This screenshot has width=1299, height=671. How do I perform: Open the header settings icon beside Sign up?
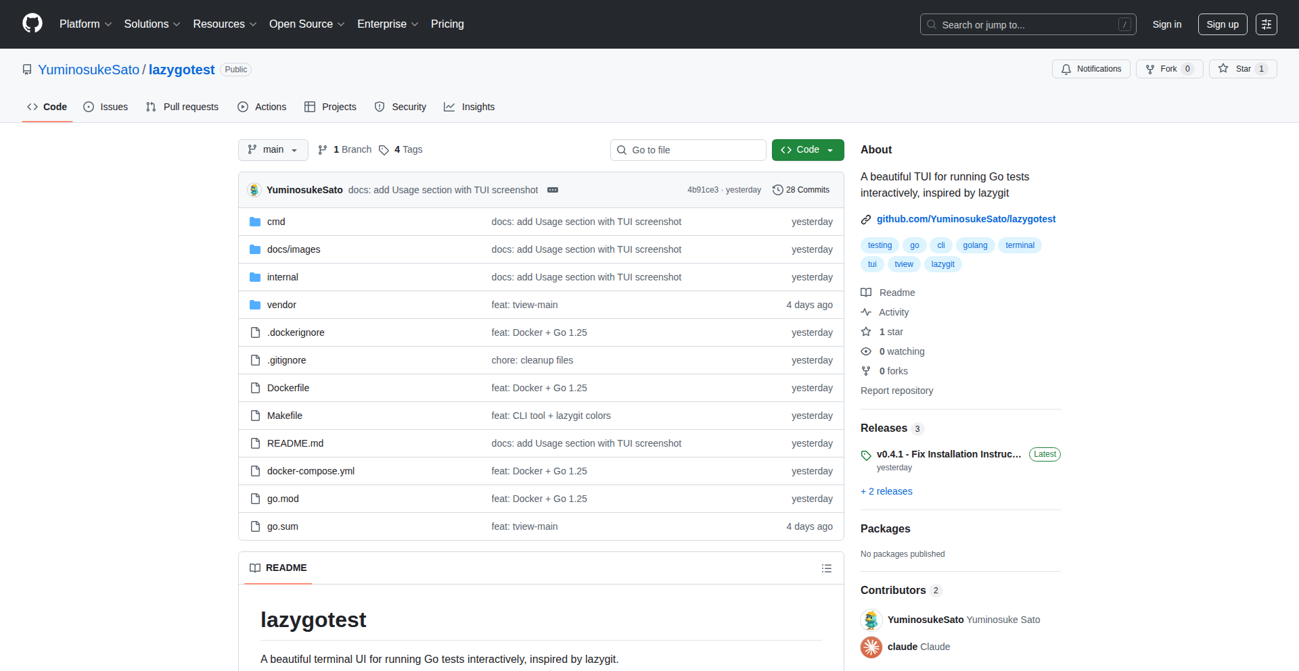click(x=1266, y=24)
